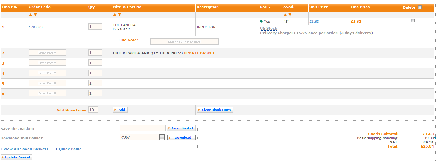Open the CSV download format dropdown
Screen dimensions: 436x161
pyautogui.click(x=162, y=137)
